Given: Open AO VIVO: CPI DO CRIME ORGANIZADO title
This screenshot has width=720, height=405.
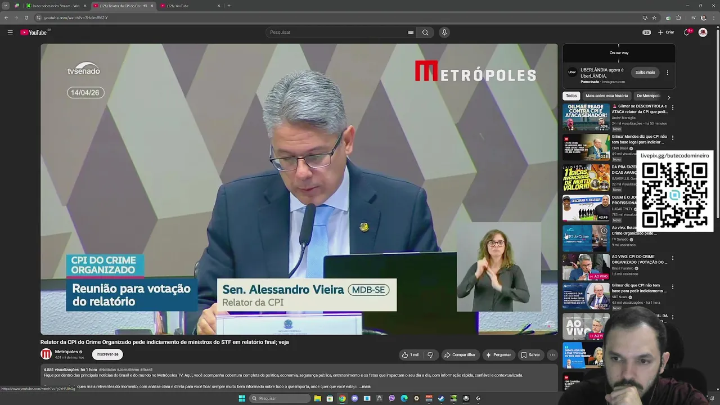Looking at the screenshot, I should (x=640, y=259).
